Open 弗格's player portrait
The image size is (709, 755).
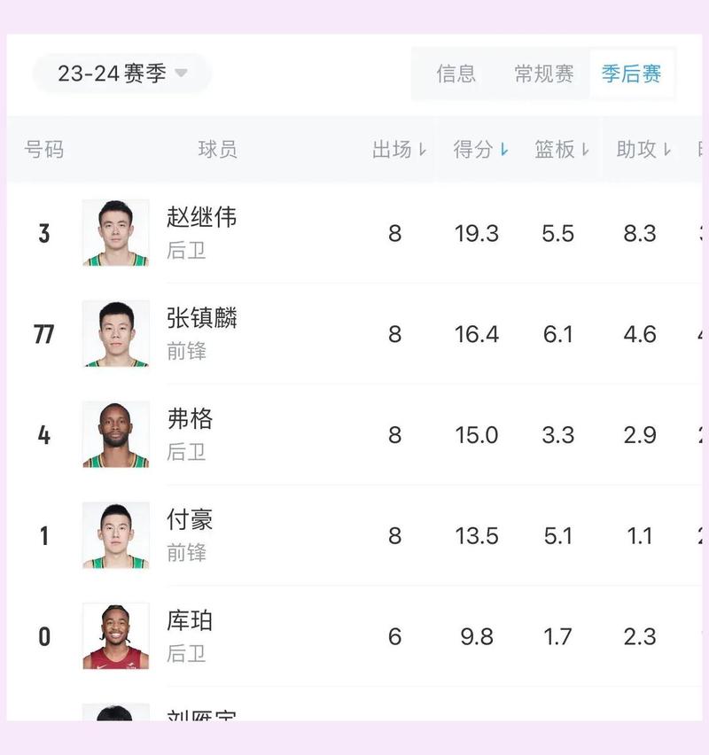point(115,434)
